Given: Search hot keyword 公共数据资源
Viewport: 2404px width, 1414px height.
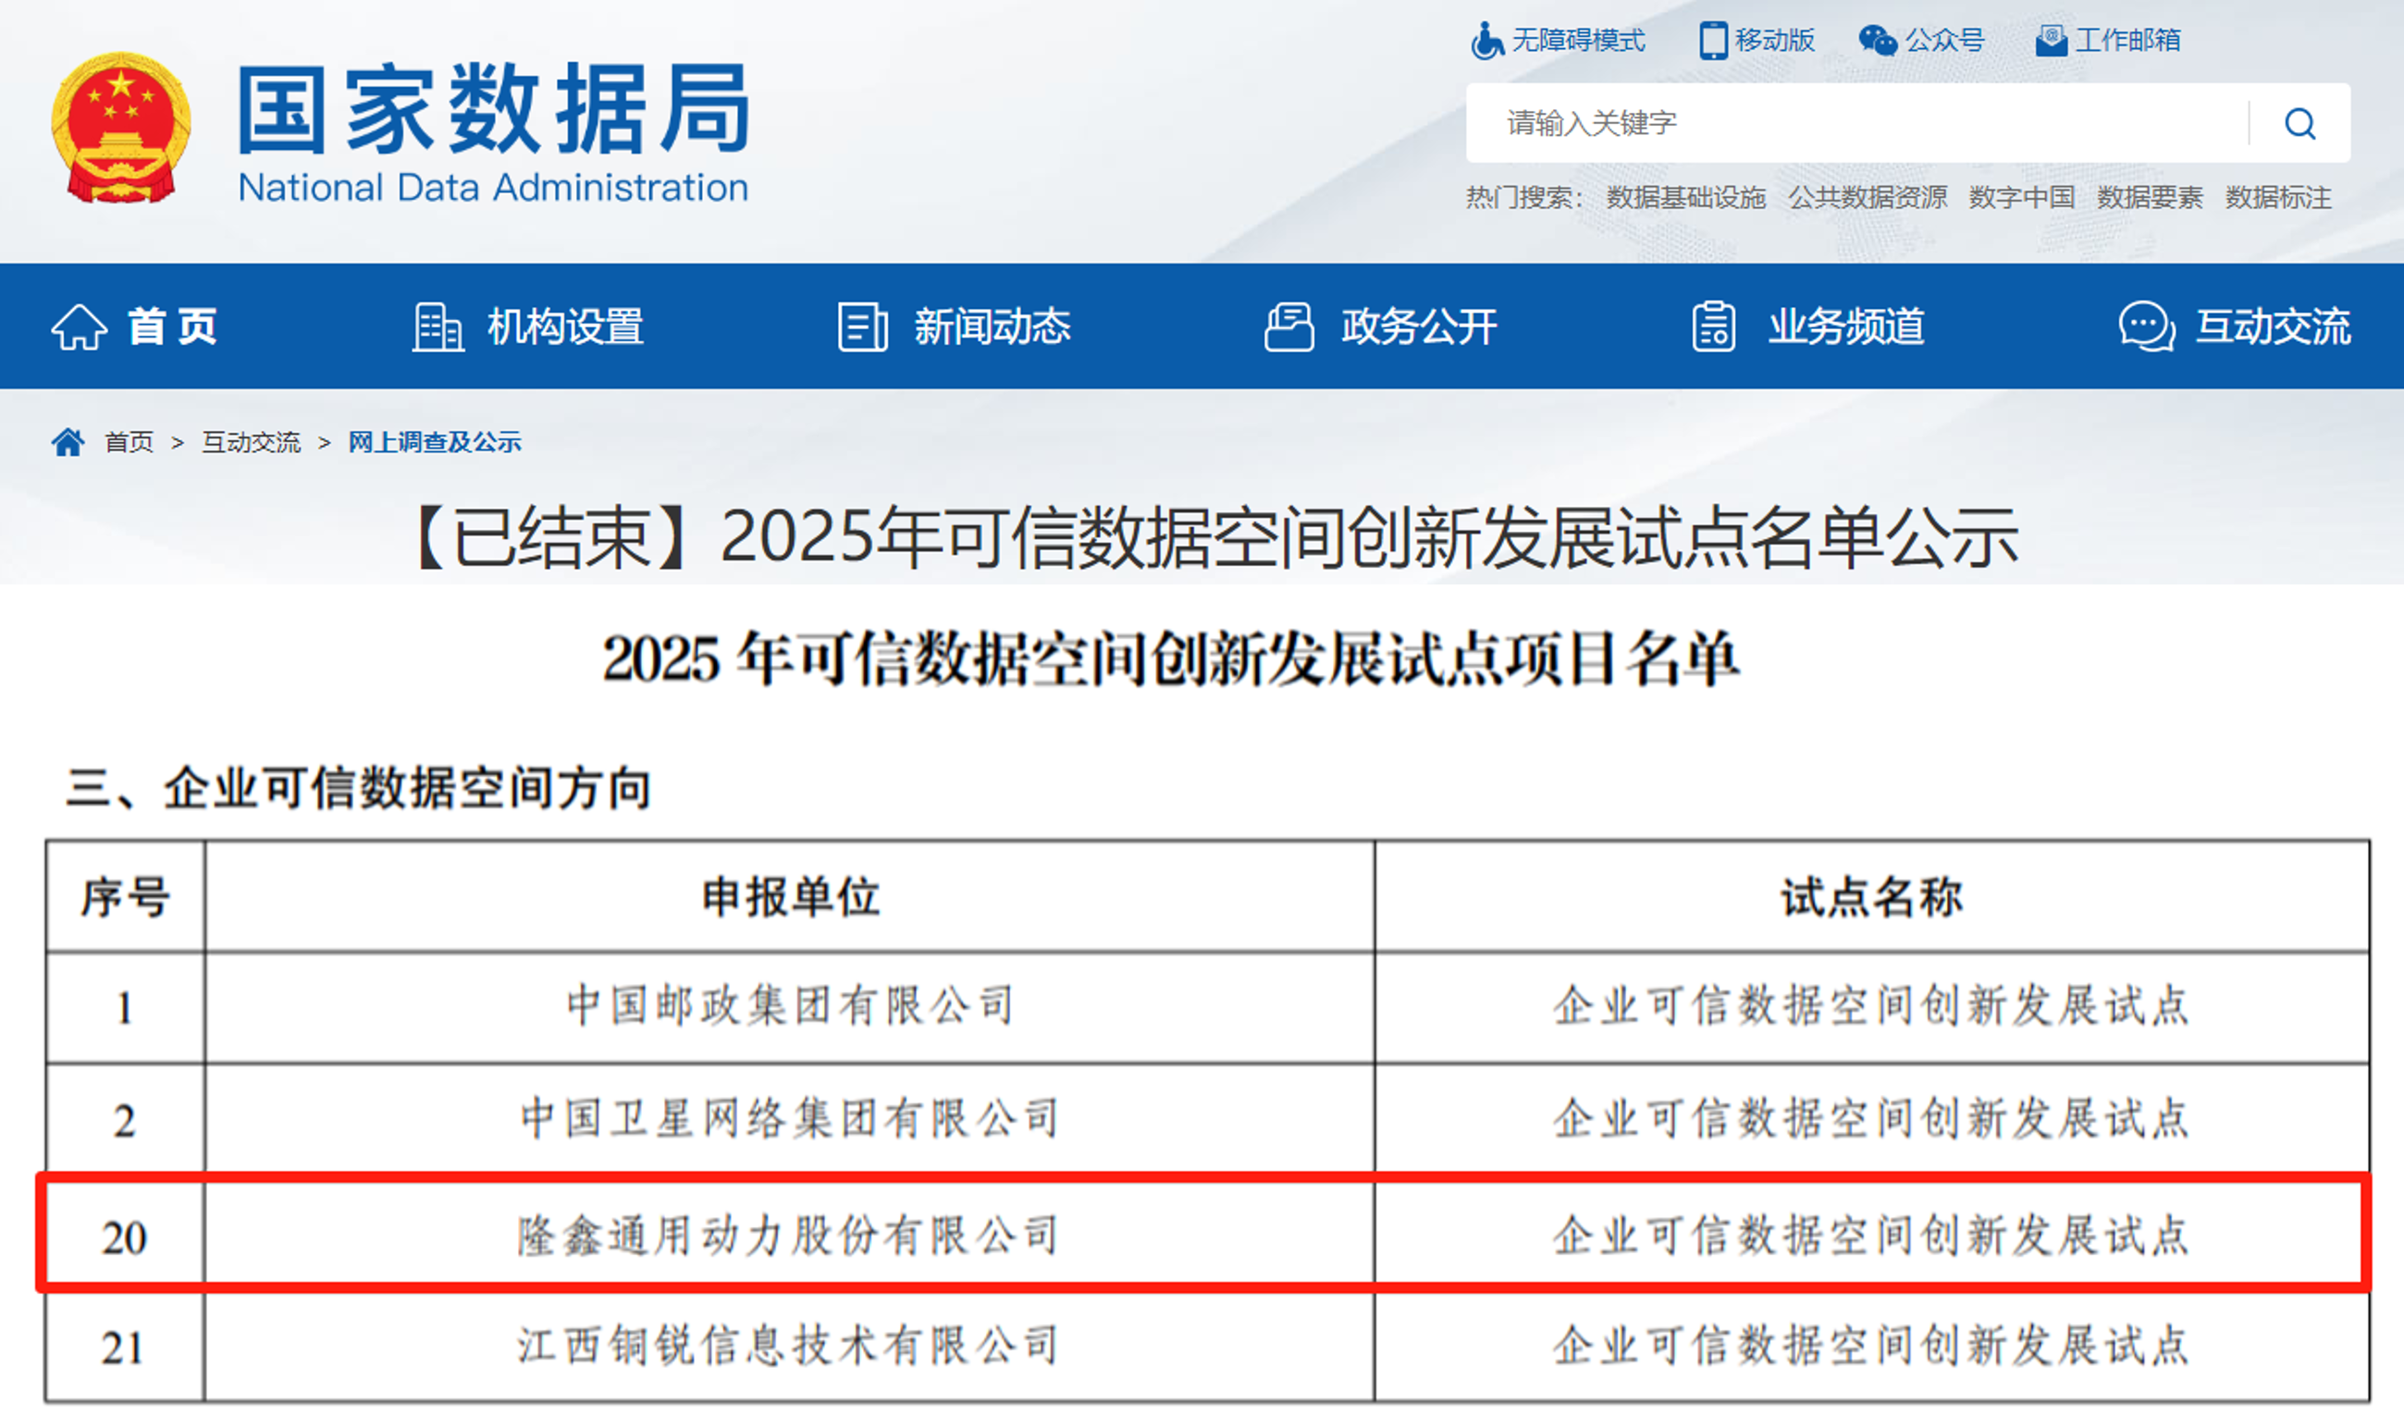Looking at the screenshot, I should click(1868, 197).
